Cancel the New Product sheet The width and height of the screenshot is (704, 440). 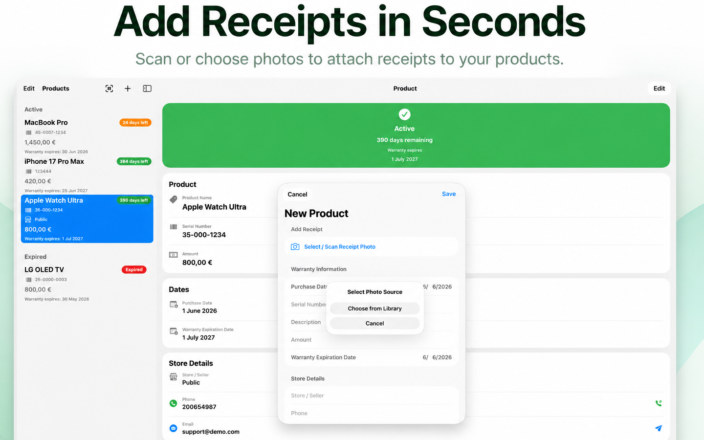click(297, 194)
